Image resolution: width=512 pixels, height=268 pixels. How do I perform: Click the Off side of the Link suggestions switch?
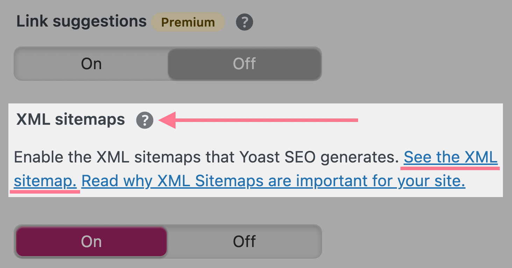(x=244, y=64)
